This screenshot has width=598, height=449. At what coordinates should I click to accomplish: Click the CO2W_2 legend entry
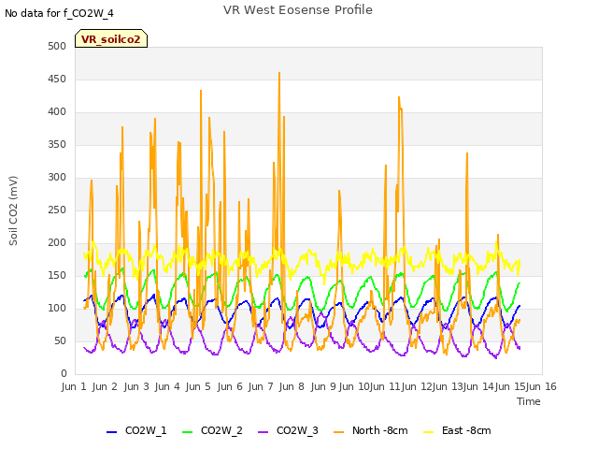[212, 430]
